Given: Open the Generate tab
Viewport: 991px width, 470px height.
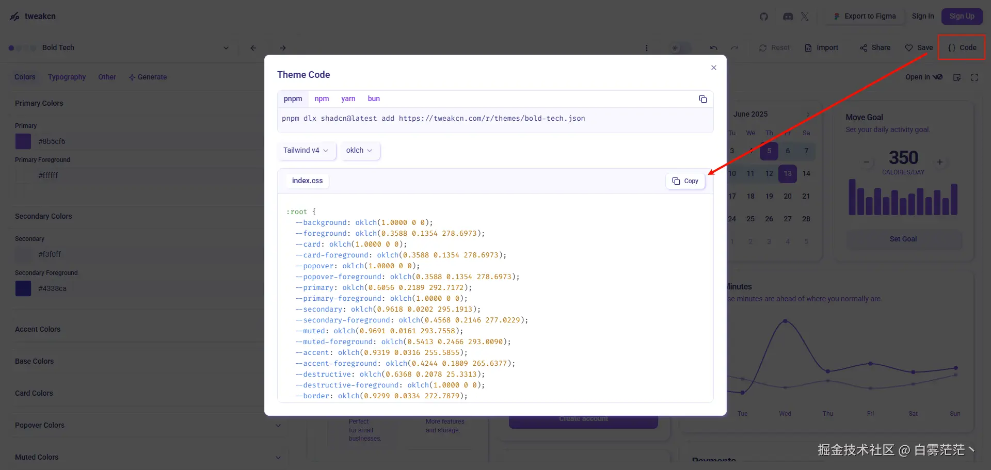Looking at the screenshot, I should coord(148,77).
